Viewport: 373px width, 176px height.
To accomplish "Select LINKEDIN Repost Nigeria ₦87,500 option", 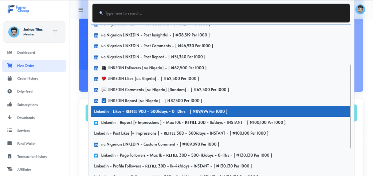I will (x=220, y=101).
